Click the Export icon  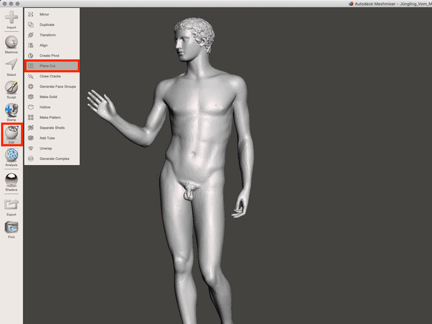tap(11, 205)
